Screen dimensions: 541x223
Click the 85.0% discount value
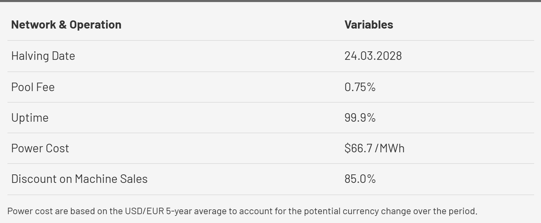(360, 179)
